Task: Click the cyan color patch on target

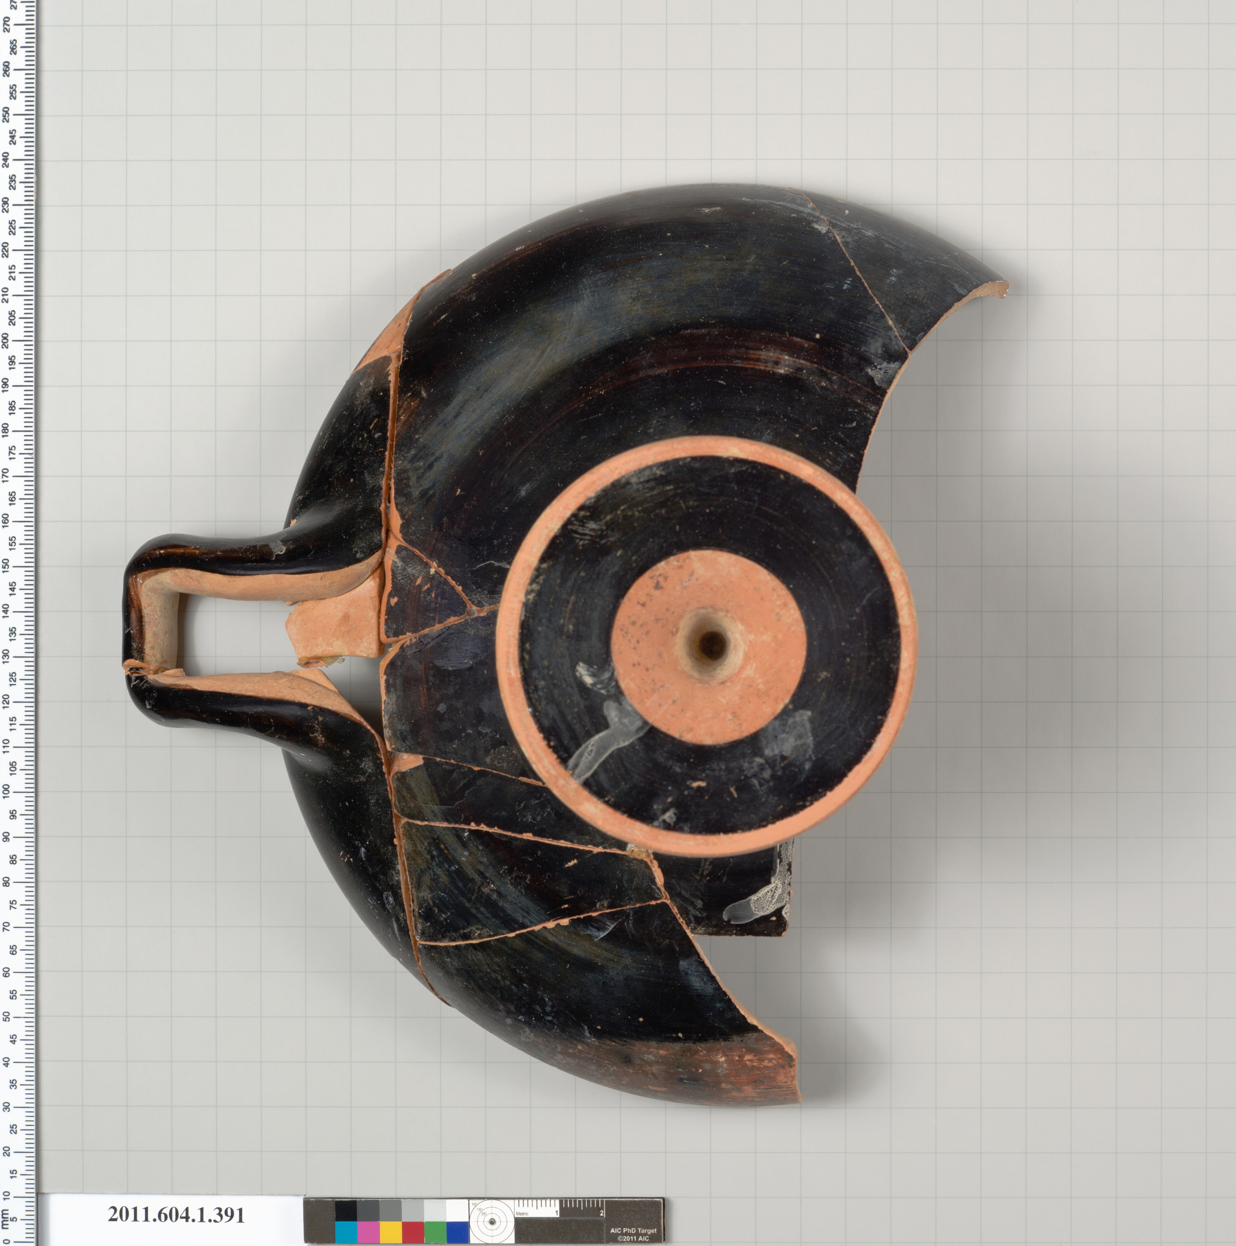Action: pyautogui.click(x=346, y=1232)
